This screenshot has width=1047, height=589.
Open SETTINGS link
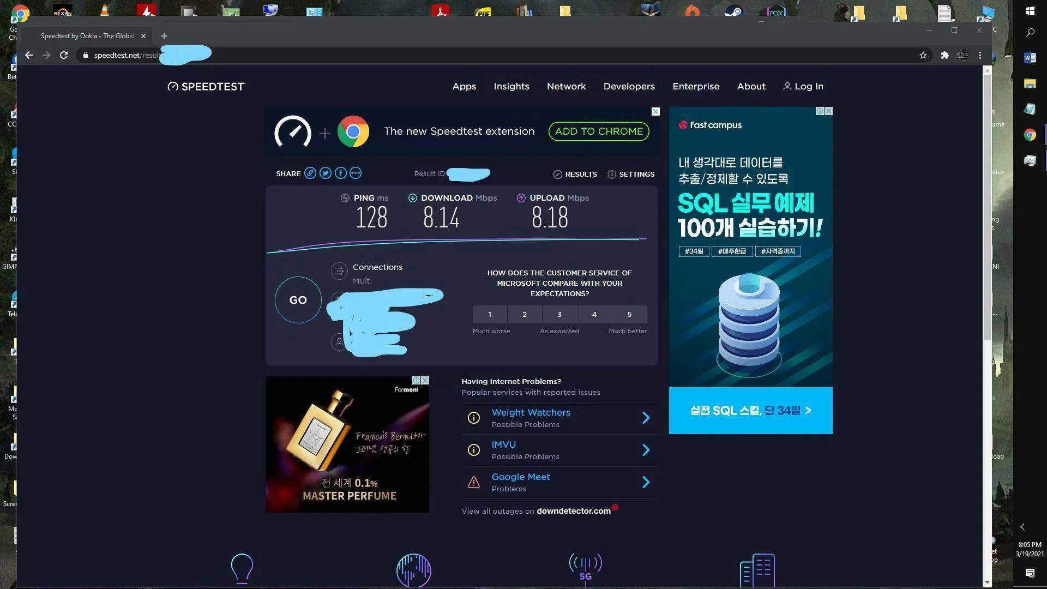631,174
